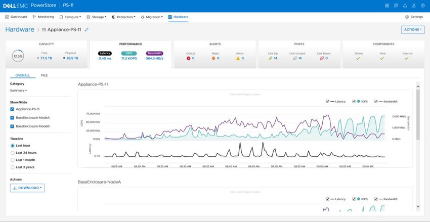
Task: Click the Rear green checkmark status
Action: pos(382,58)
